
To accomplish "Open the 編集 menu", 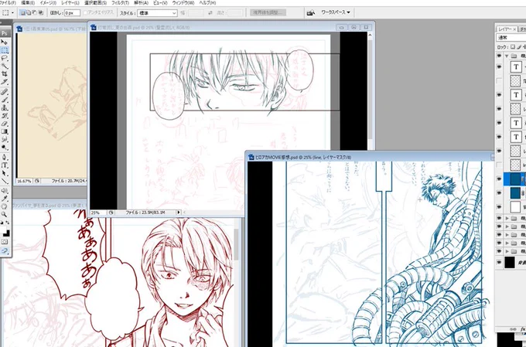I will pyautogui.click(x=28, y=2).
